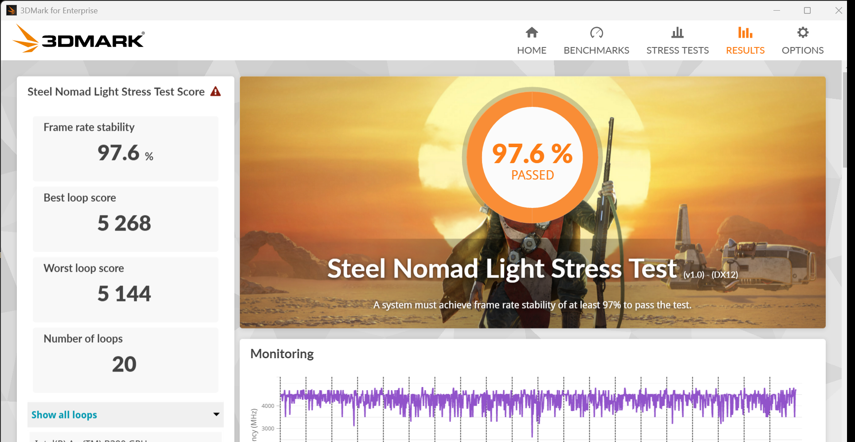855x442 pixels.
Task: Click the 97.6 % PASSED circle
Action: click(532, 157)
